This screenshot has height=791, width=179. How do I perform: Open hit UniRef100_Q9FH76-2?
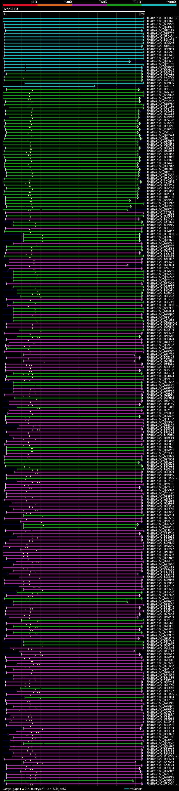click(162, 19)
